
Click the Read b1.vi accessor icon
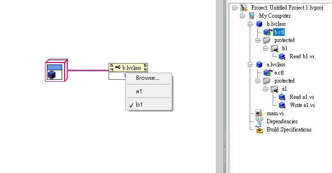click(282, 56)
